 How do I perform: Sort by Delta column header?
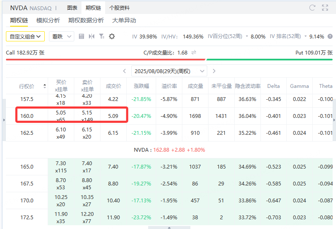(274, 86)
